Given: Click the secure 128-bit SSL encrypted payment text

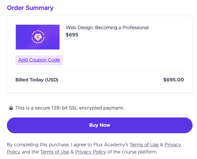Looking at the screenshot, I should click(69, 108).
